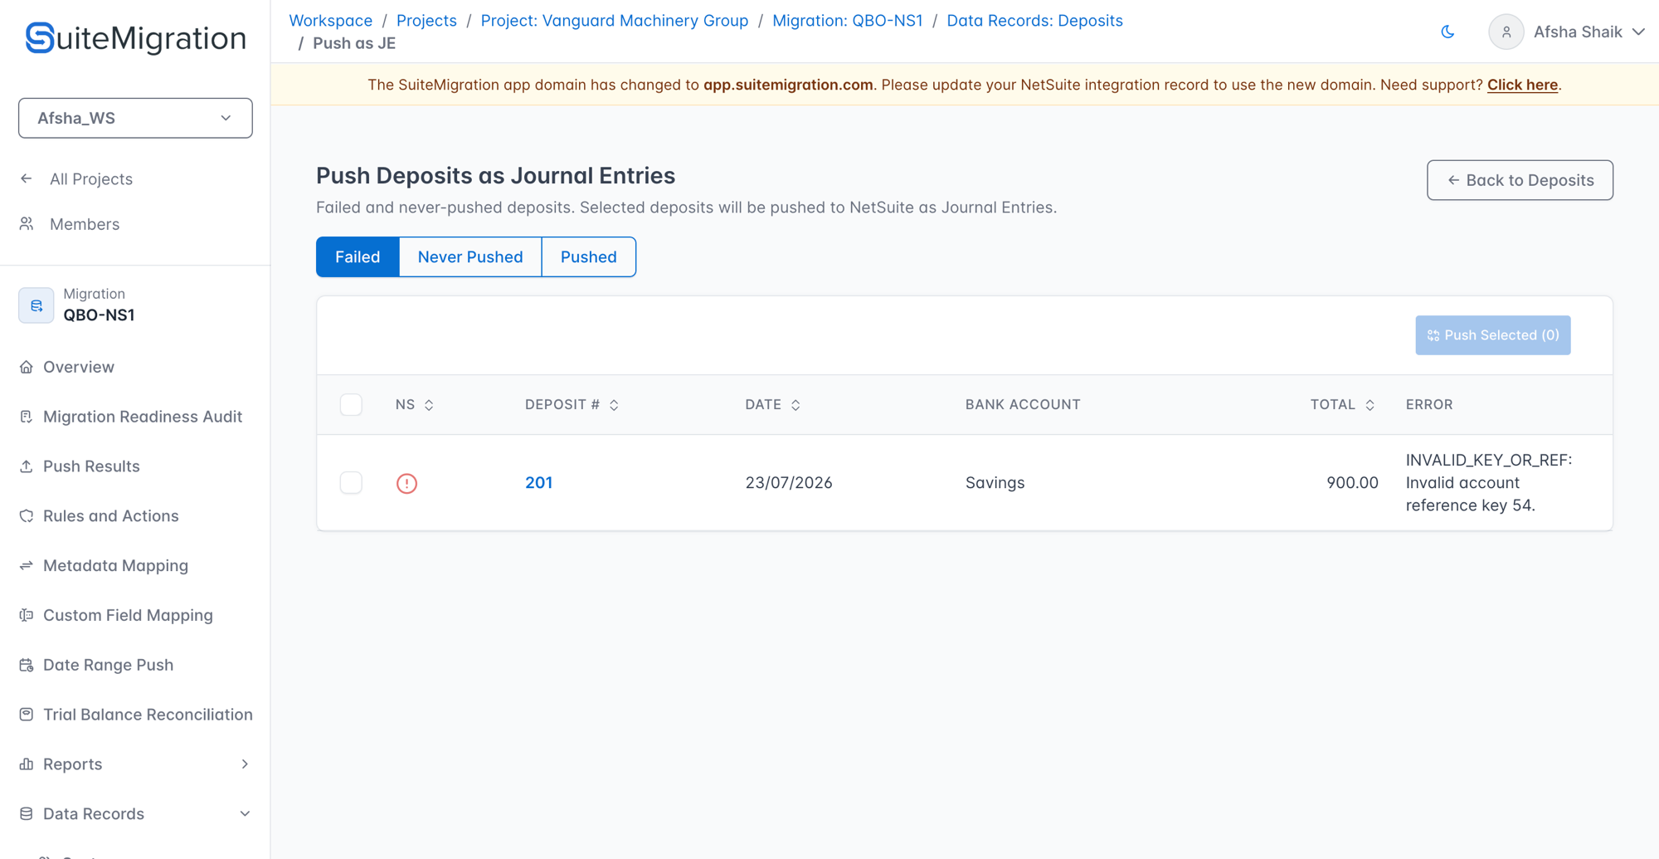
Task: Expand the Reports submenu chevron
Action: pyautogui.click(x=245, y=764)
